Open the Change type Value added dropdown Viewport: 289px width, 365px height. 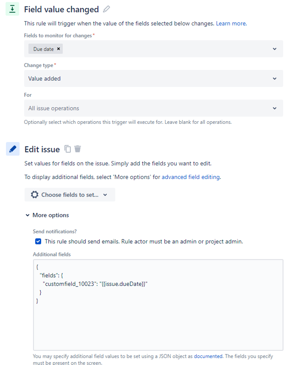tap(154, 79)
